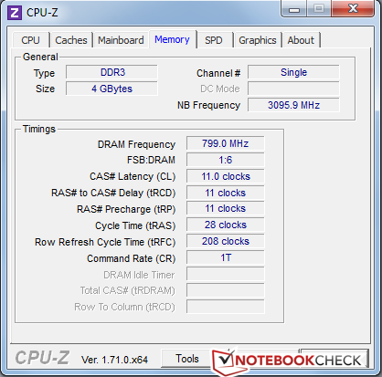Select the FSB:DRAM ratio 1:6

(226, 160)
